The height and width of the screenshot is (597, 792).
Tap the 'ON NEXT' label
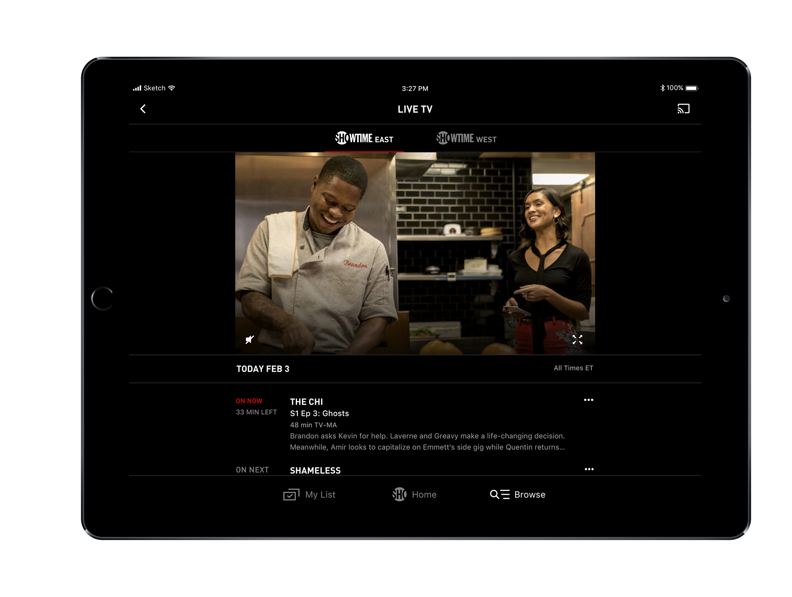tap(252, 470)
